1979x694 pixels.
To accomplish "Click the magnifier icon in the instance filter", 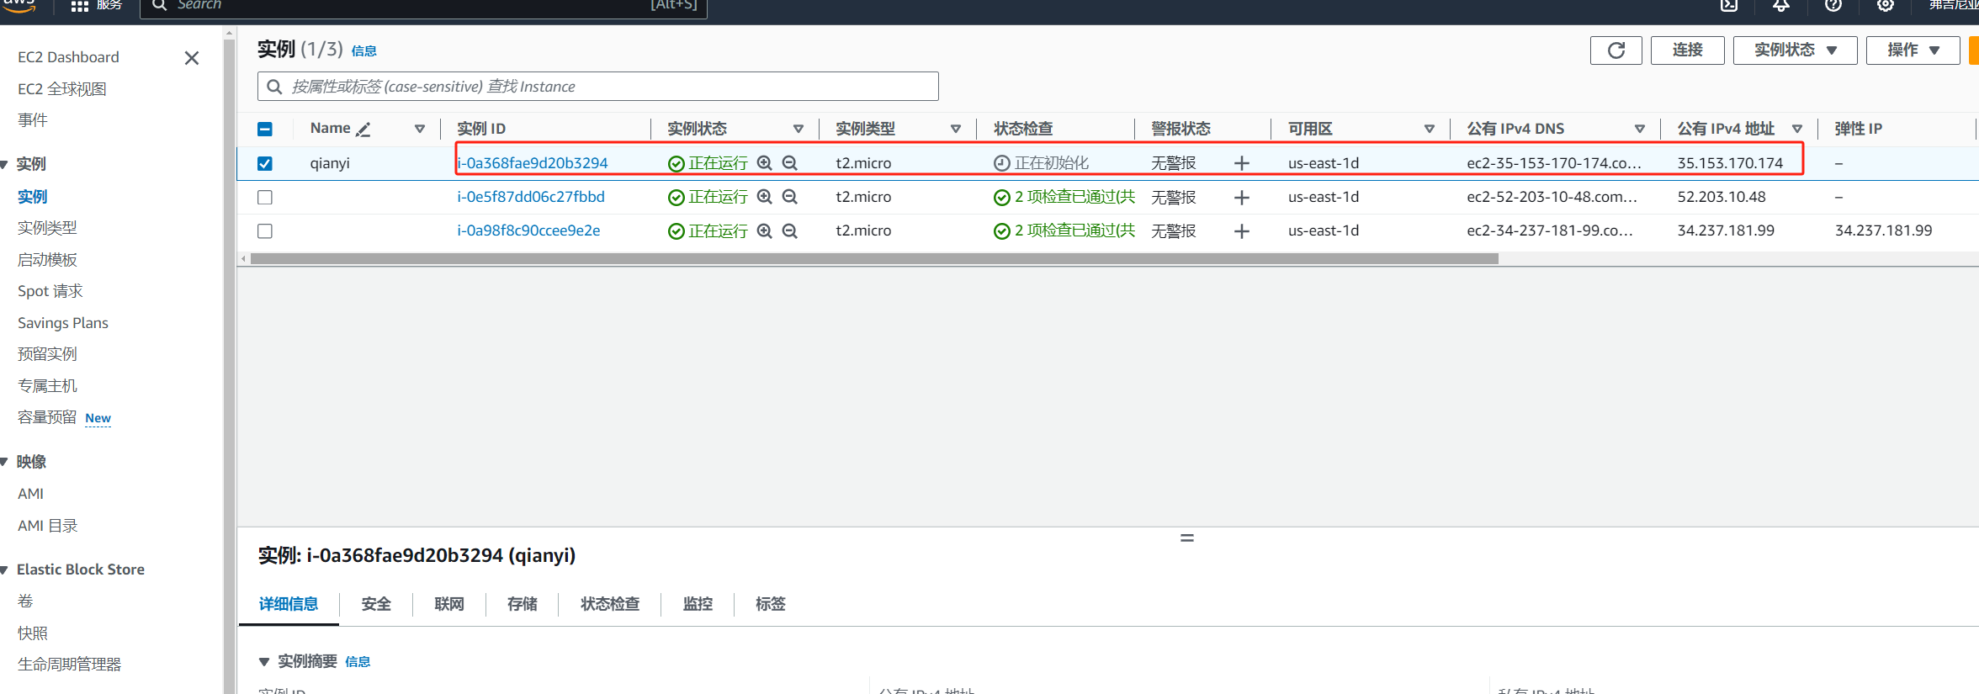I will click(x=274, y=87).
